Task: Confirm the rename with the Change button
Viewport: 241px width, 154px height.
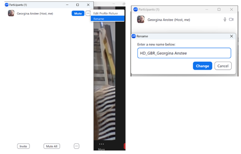Action: pos(202,66)
